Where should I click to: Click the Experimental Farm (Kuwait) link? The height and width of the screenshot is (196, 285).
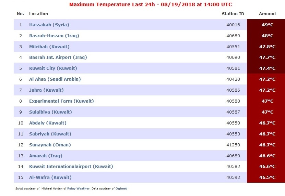coord(61,101)
